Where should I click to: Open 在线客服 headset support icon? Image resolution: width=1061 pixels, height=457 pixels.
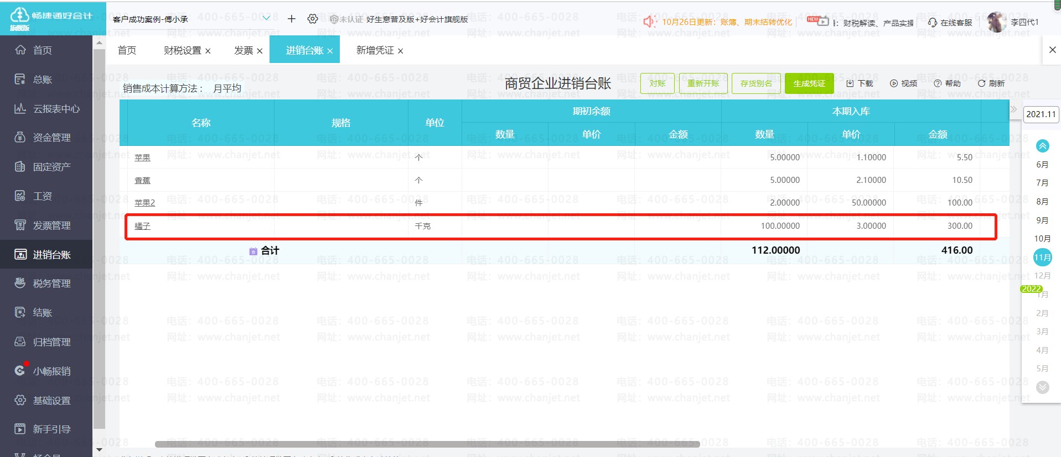pyautogui.click(x=933, y=23)
